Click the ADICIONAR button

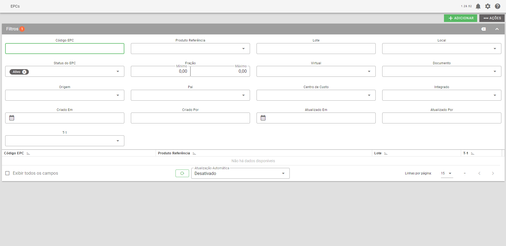pos(461,18)
